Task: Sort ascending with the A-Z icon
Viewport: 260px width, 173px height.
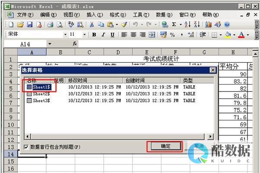Action: point(188,25)
